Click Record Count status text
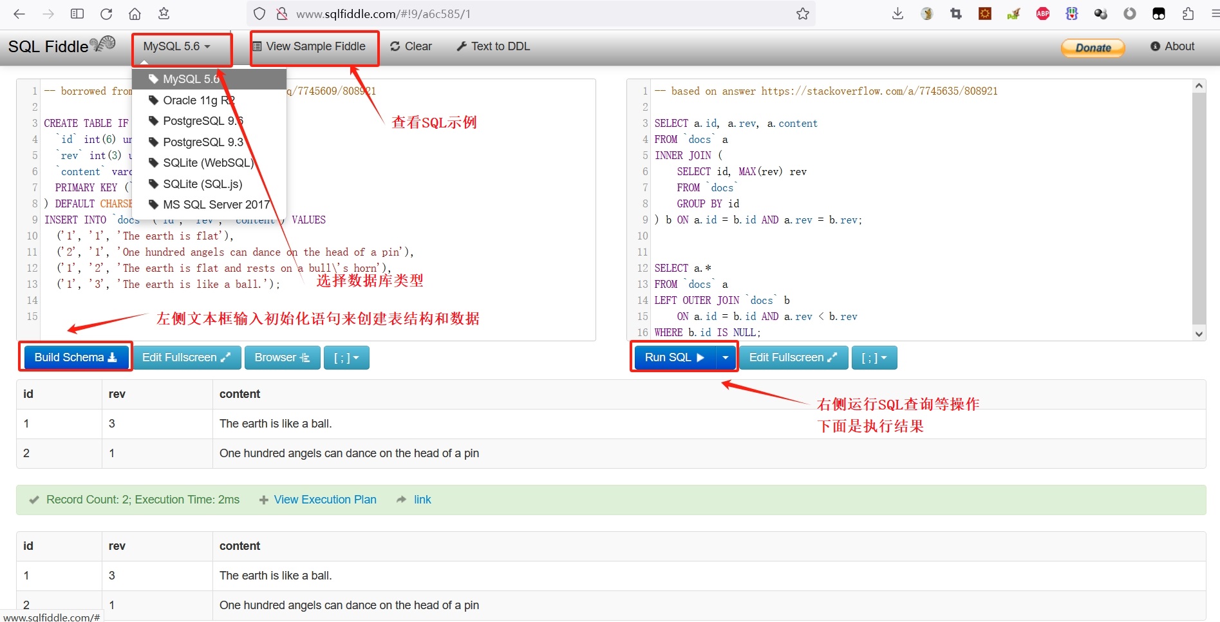Screen dimensions: 1220x622 [143, 500]
